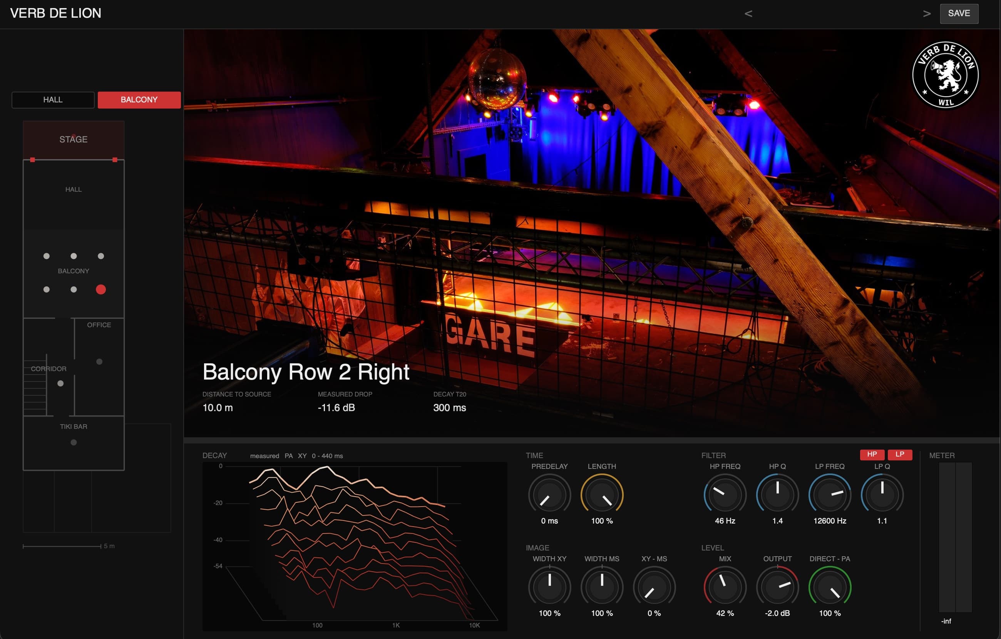1001x639 pixels.
Task: Click the Balcony Row 2 Right title
Action: 306,372
